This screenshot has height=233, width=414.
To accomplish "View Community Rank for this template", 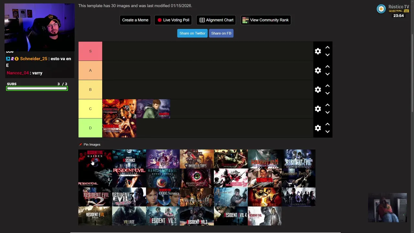I will point(266,20).
